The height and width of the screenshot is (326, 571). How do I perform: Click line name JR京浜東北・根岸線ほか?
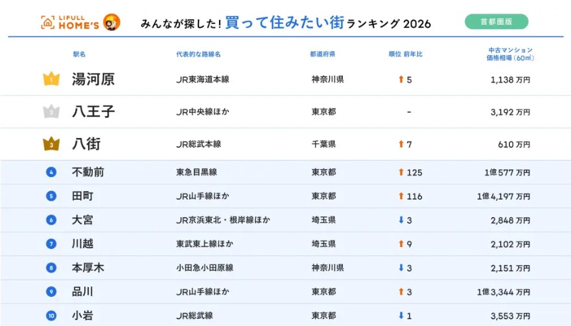[223, 220]
